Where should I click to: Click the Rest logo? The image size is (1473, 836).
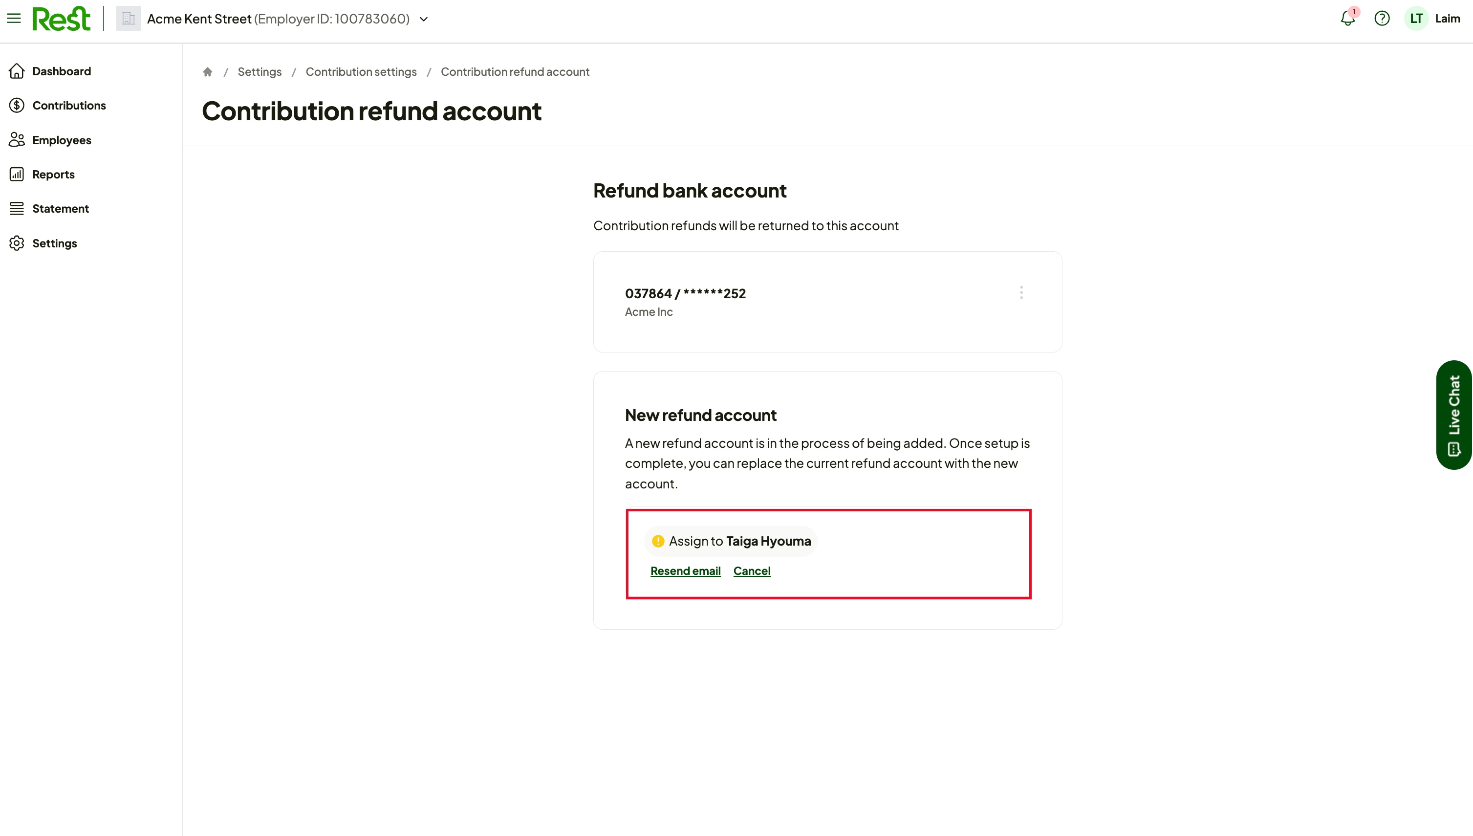point(62,19)
